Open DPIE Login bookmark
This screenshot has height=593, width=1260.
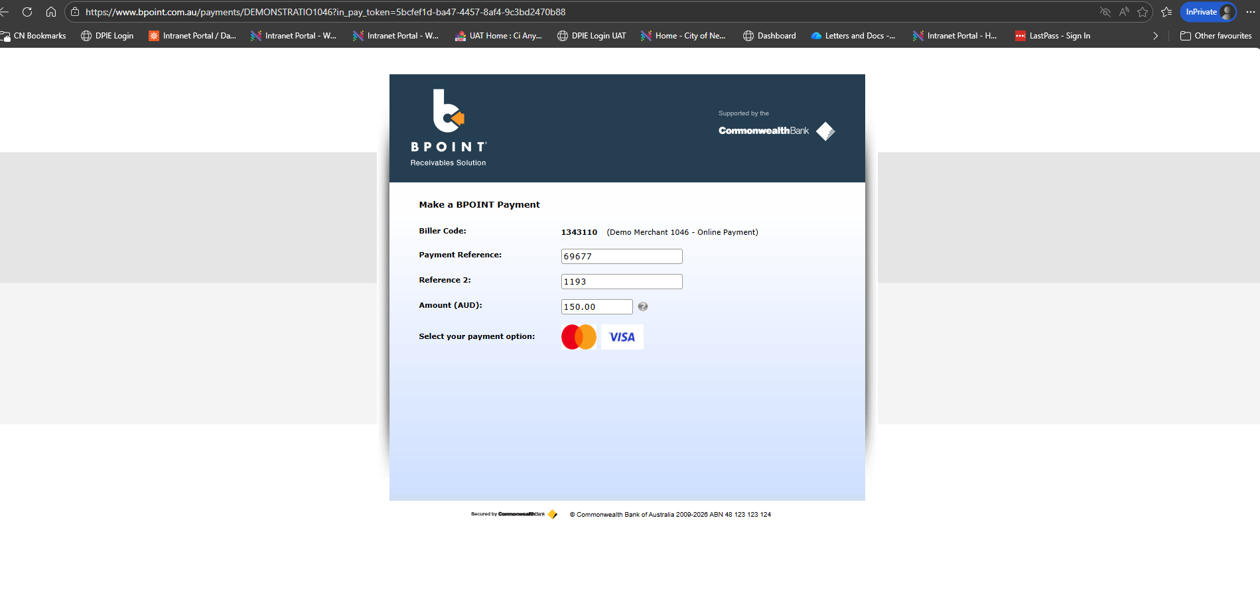(107, 36)
